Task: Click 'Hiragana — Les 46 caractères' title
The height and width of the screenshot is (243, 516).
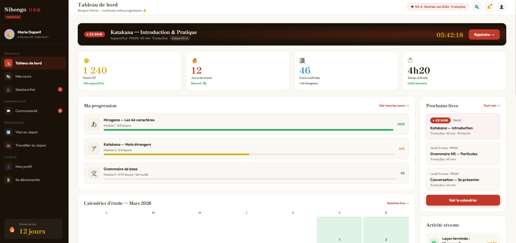Action: coord(129,120)
